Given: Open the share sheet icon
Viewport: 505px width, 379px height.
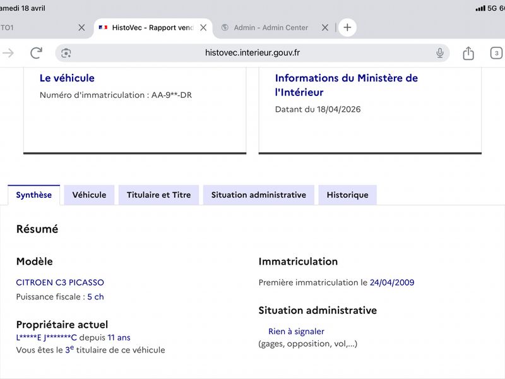Looking at the screenshot, I should pyautogui.click(x=468, y=53).
